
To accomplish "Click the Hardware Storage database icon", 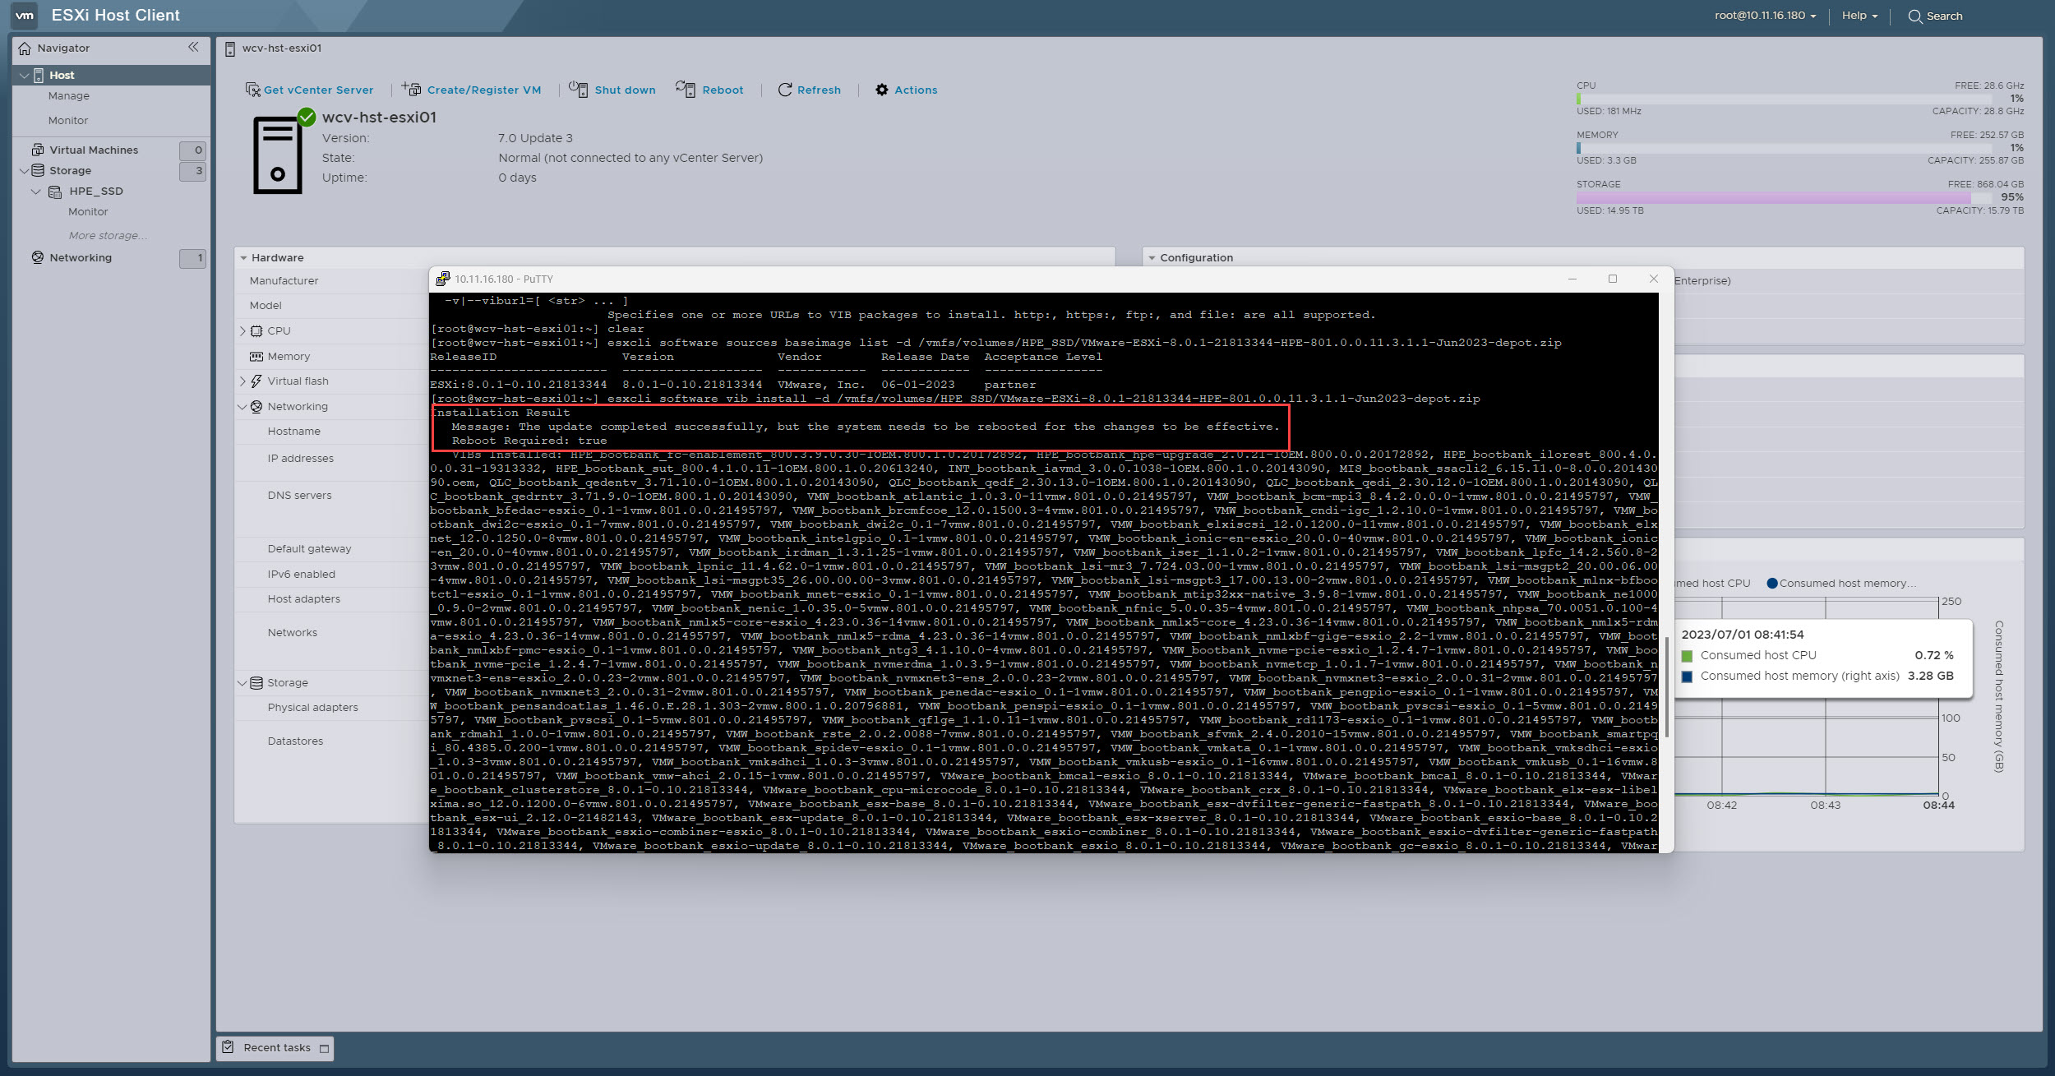I will point(256,683).
